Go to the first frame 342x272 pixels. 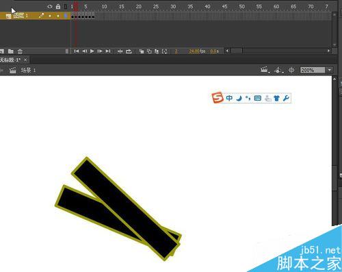coord(77,51)
